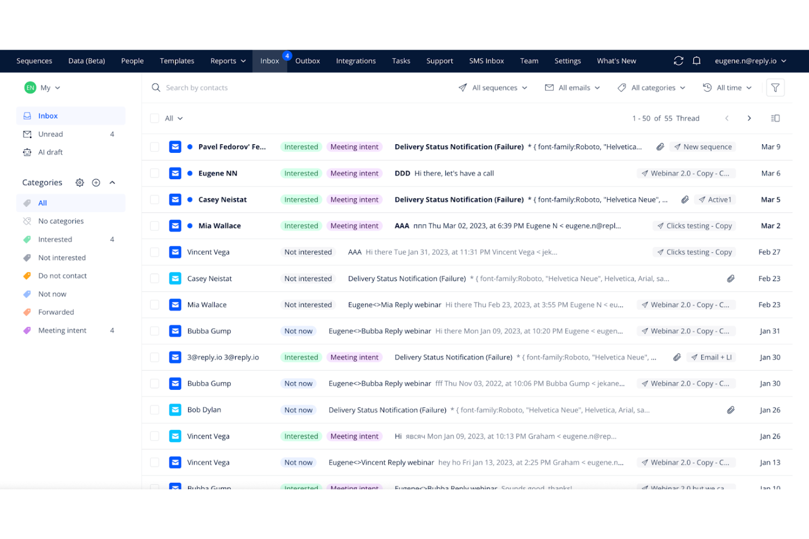Open Categories settings gear
809x539 pixels.
tap(79, 182)
